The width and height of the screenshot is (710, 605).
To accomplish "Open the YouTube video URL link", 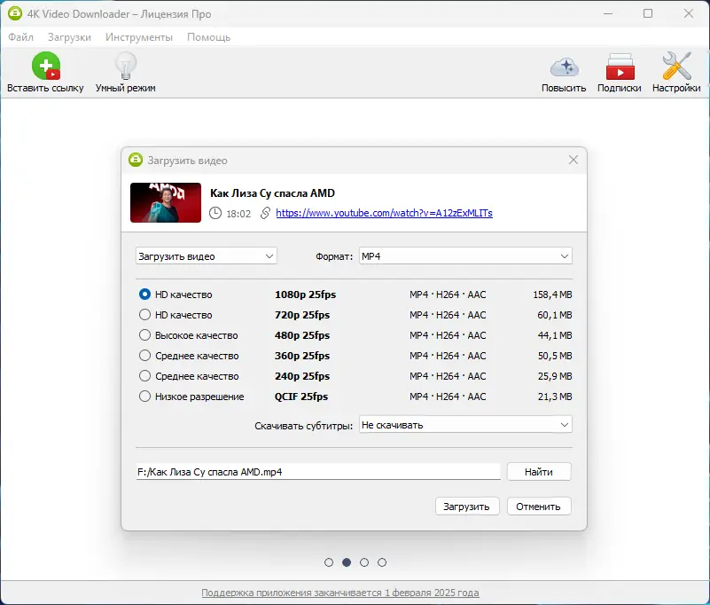I will (384, 213).
